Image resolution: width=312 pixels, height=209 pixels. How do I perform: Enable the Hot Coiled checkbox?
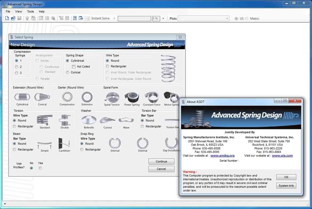click(74, 66)
